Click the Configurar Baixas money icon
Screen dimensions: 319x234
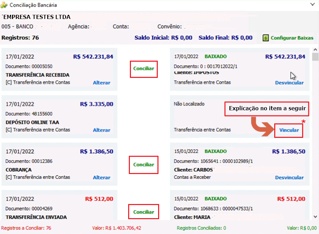click(x=266, y=38)
